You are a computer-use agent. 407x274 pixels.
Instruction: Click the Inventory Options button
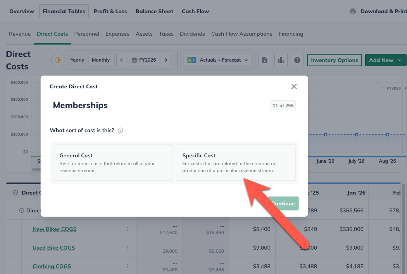334,60
